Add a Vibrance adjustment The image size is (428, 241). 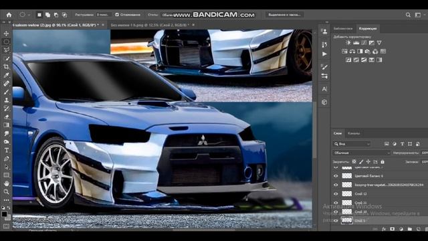click(x=379, y=43)
